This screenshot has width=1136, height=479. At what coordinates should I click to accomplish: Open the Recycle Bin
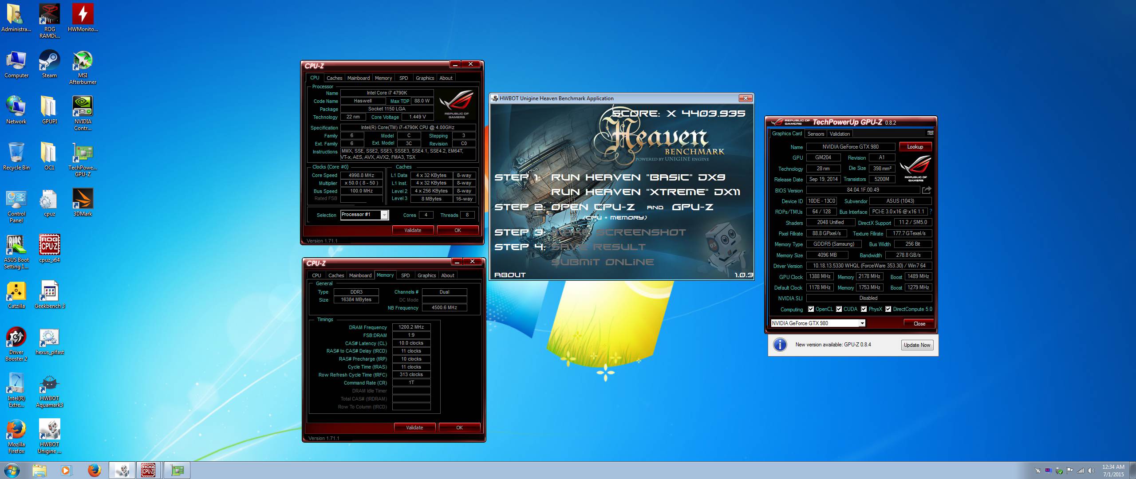click(x=16, y=156)
